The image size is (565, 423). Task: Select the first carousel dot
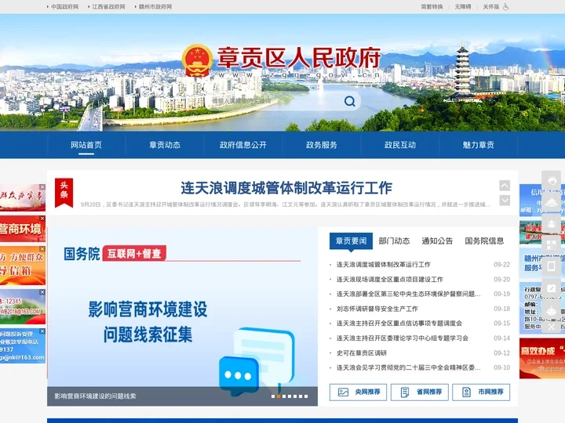[273, 396]
